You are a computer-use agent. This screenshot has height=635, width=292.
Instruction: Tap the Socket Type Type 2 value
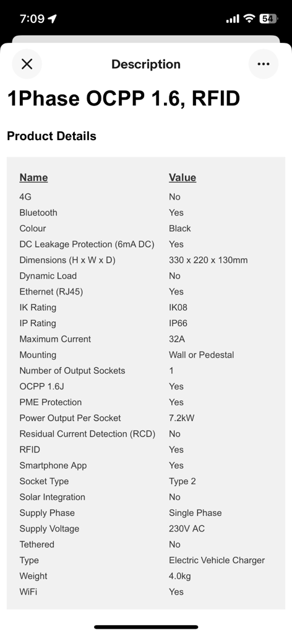[x=182, y=481]
